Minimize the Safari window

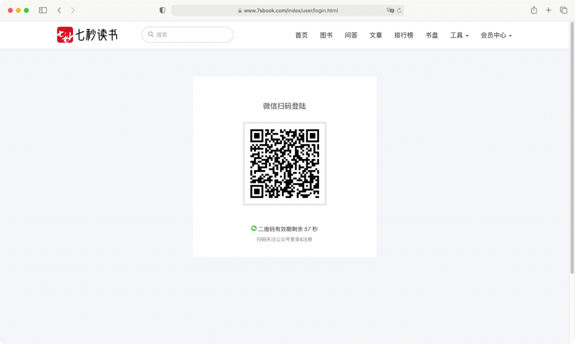(19, 10)
